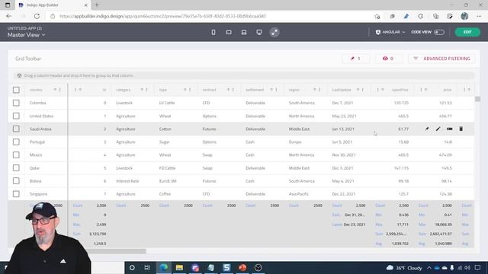Open PowerPoint from the taskbar

(x=242, y=267)
